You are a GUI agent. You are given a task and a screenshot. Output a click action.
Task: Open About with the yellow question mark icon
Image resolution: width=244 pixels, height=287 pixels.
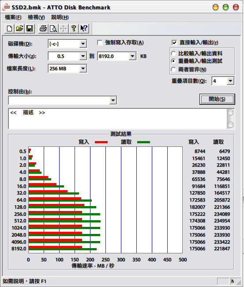click(74, 29)
